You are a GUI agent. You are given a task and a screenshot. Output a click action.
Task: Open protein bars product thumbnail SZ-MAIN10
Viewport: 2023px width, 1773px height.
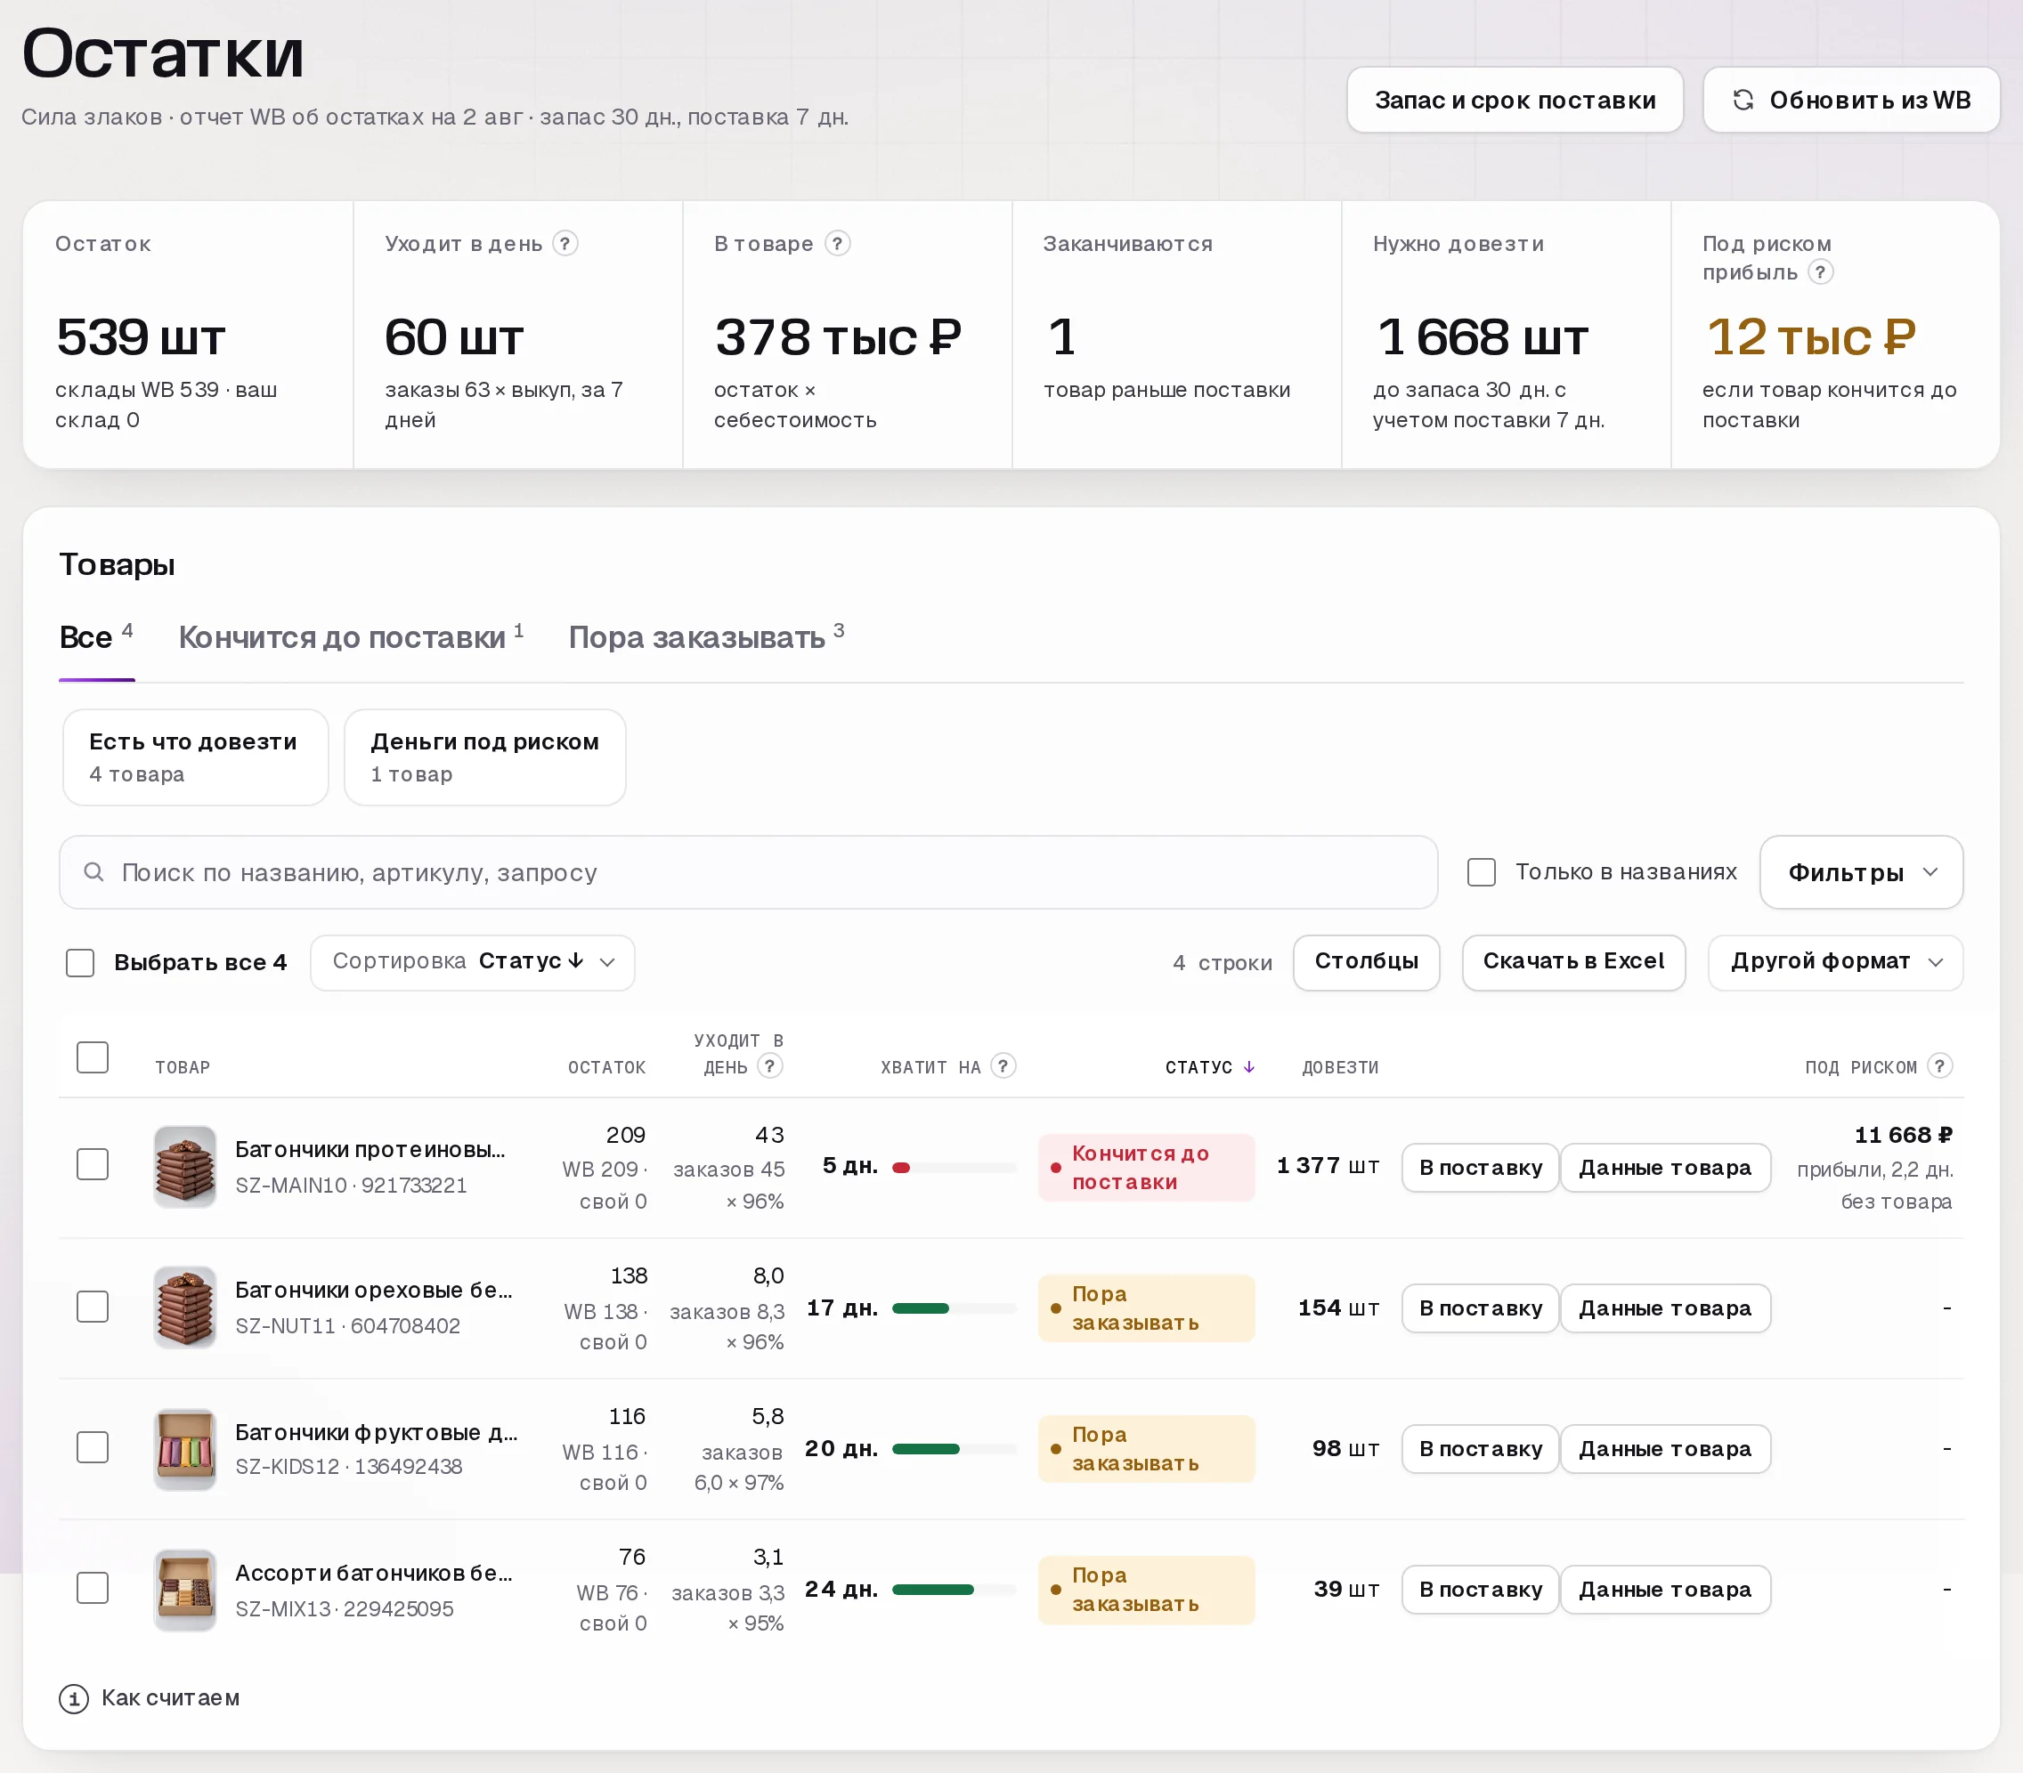coord(185,1167)
